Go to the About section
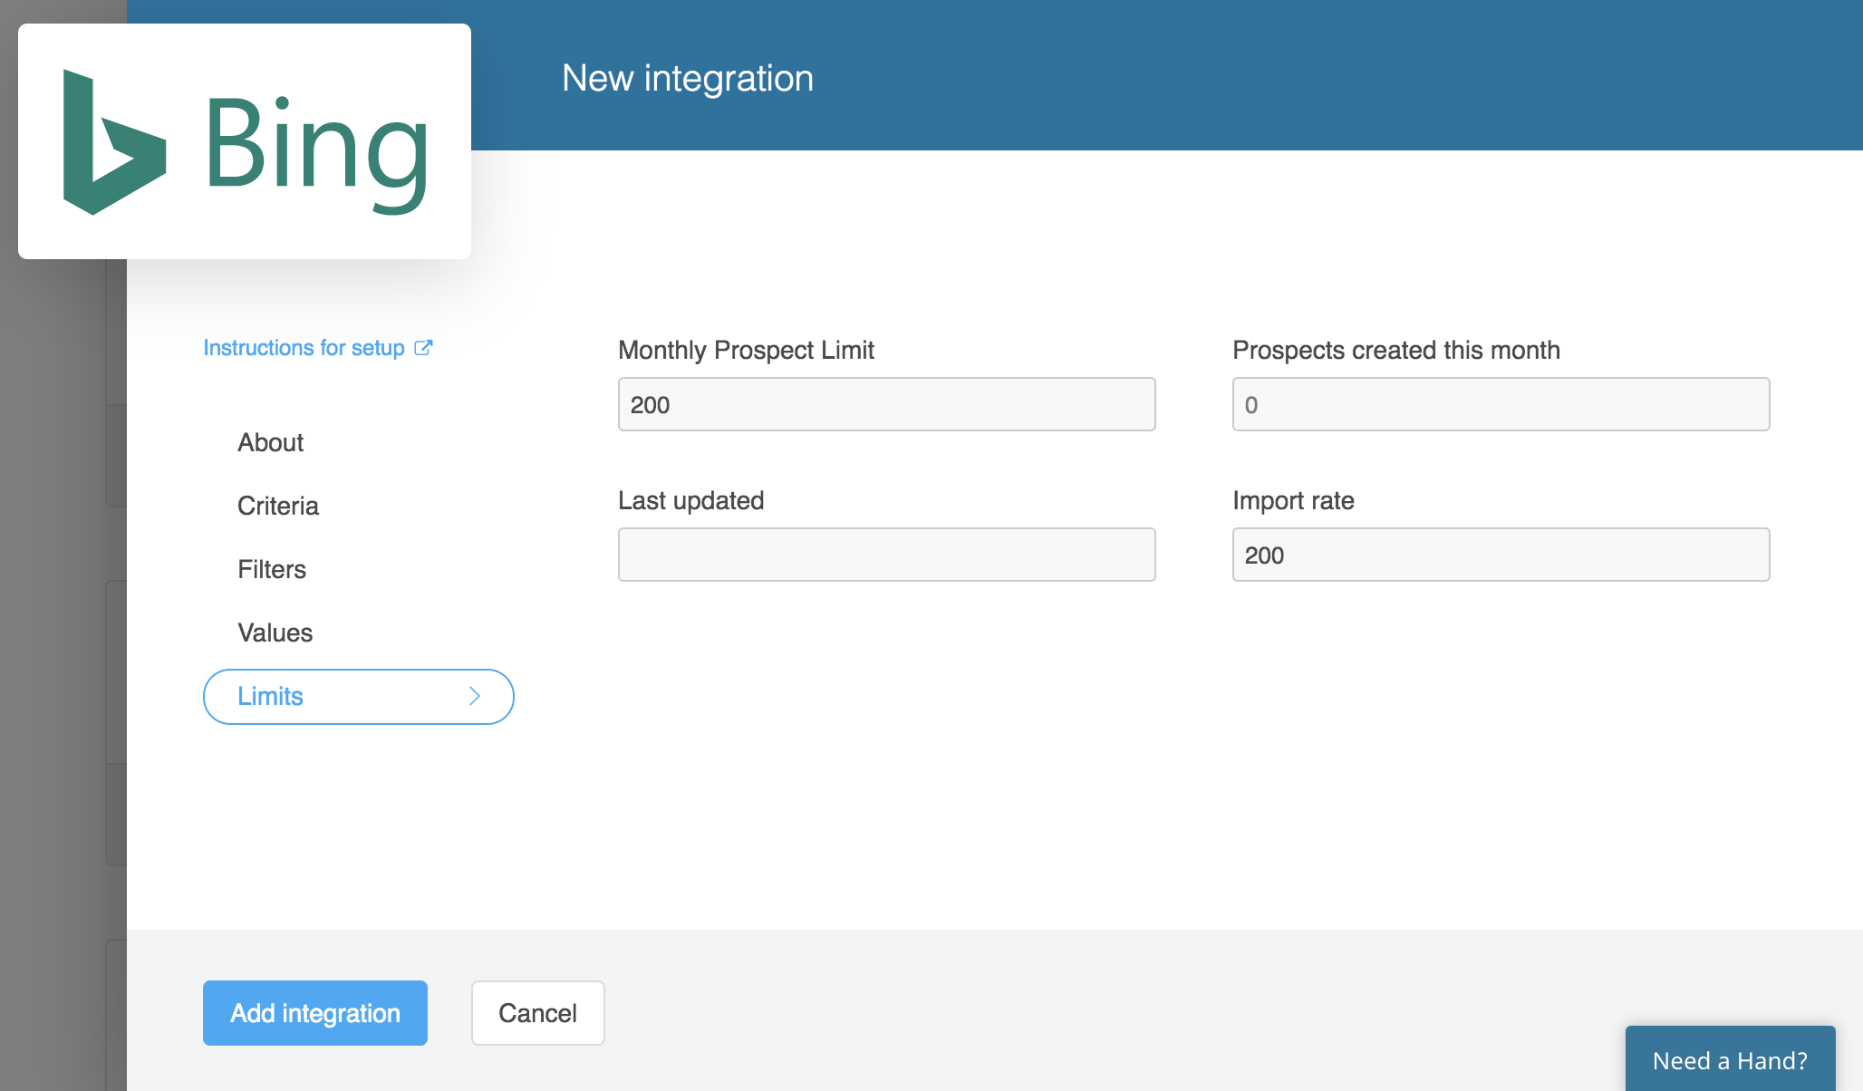The image size is (1863, 1091). pyautogui.click(x=270, y=442)
